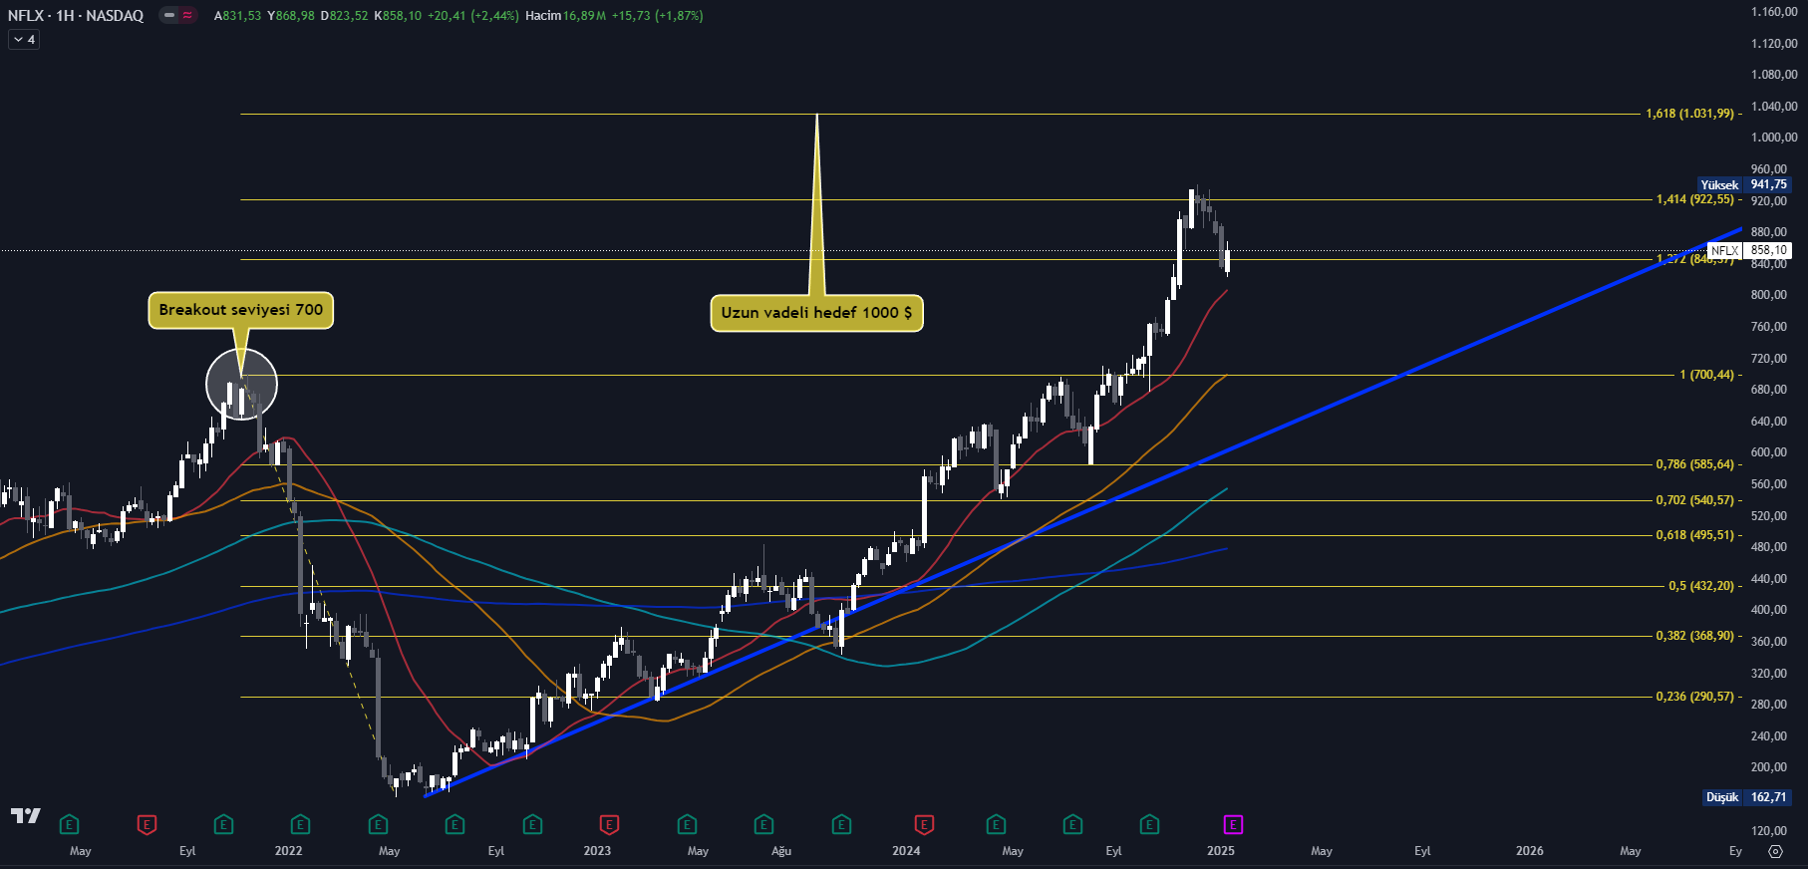Click the Yüksek 941,75 high price label
1808x869 pixels.
(x=1745, y=184)
